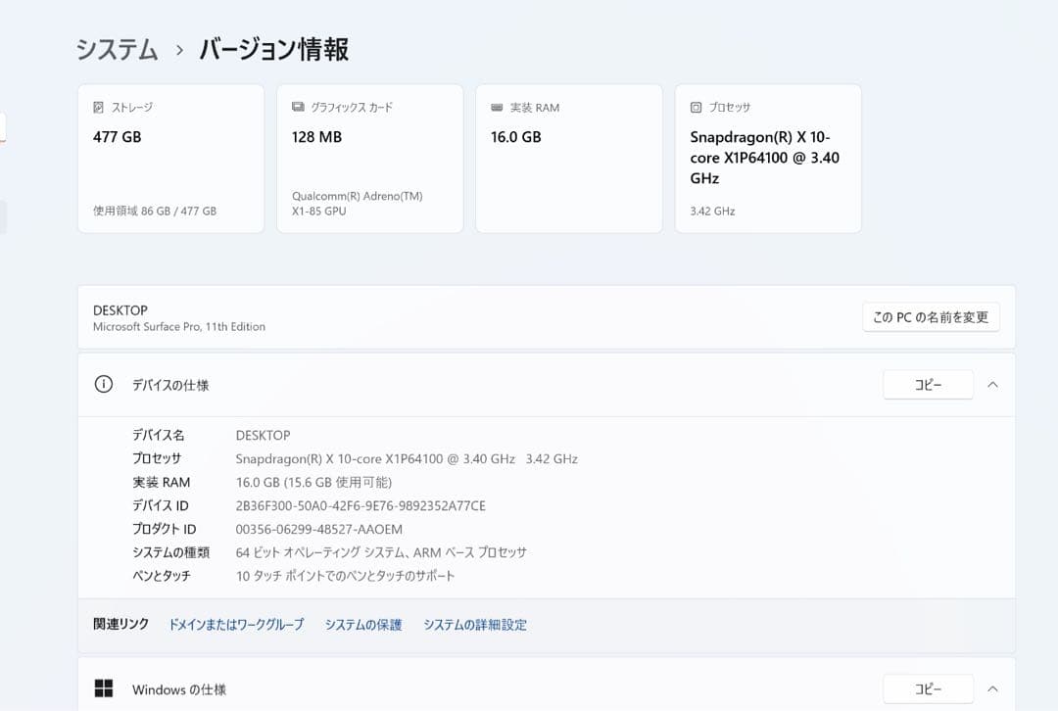Viewport: 1058px width, 711px height.
Task: Click システムの保護 link
Action: tap(363, 624)
